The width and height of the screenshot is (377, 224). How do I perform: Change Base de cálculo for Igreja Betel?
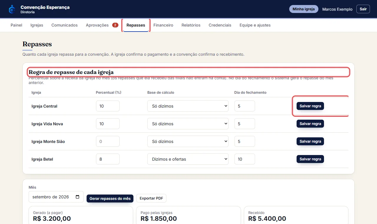pyautogui.click(x=188, y=159)
